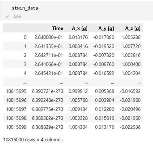Image resolution: width=153 pixels, height=149 pixels.
Task: Click A_x value 0.013176 in row 0
Action: pos(78,37)
